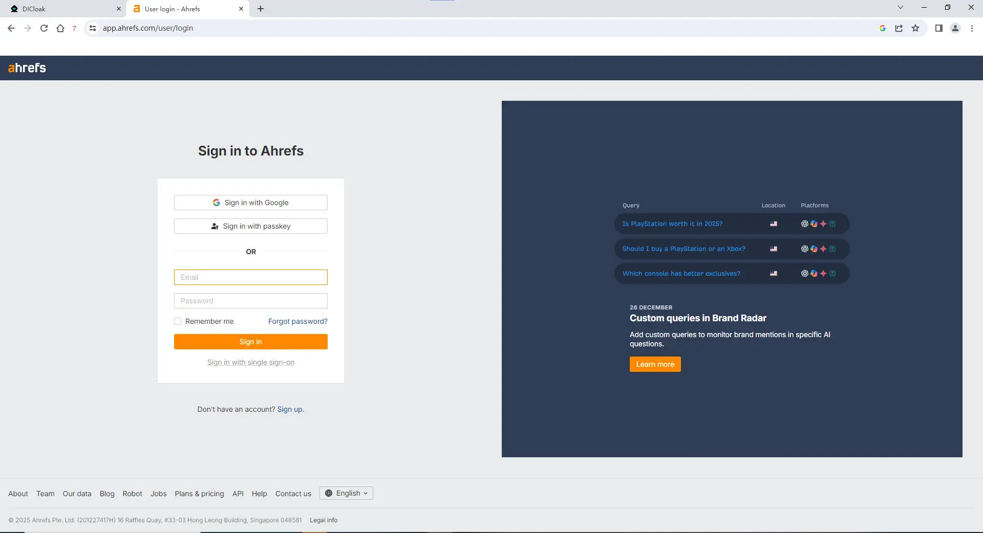Open the site information icon in address bar

point(93,28)
